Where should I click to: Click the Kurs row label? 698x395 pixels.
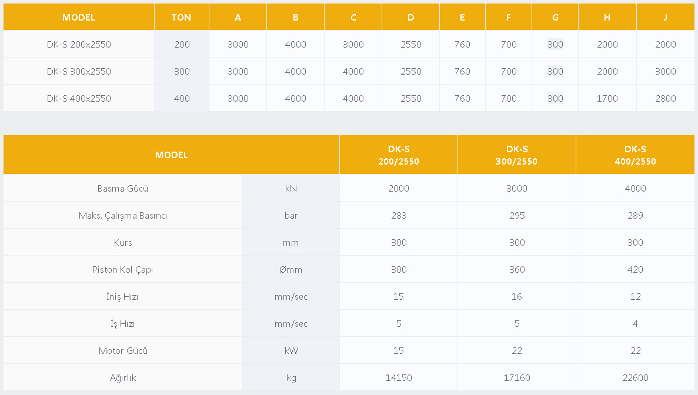[123, 243]
